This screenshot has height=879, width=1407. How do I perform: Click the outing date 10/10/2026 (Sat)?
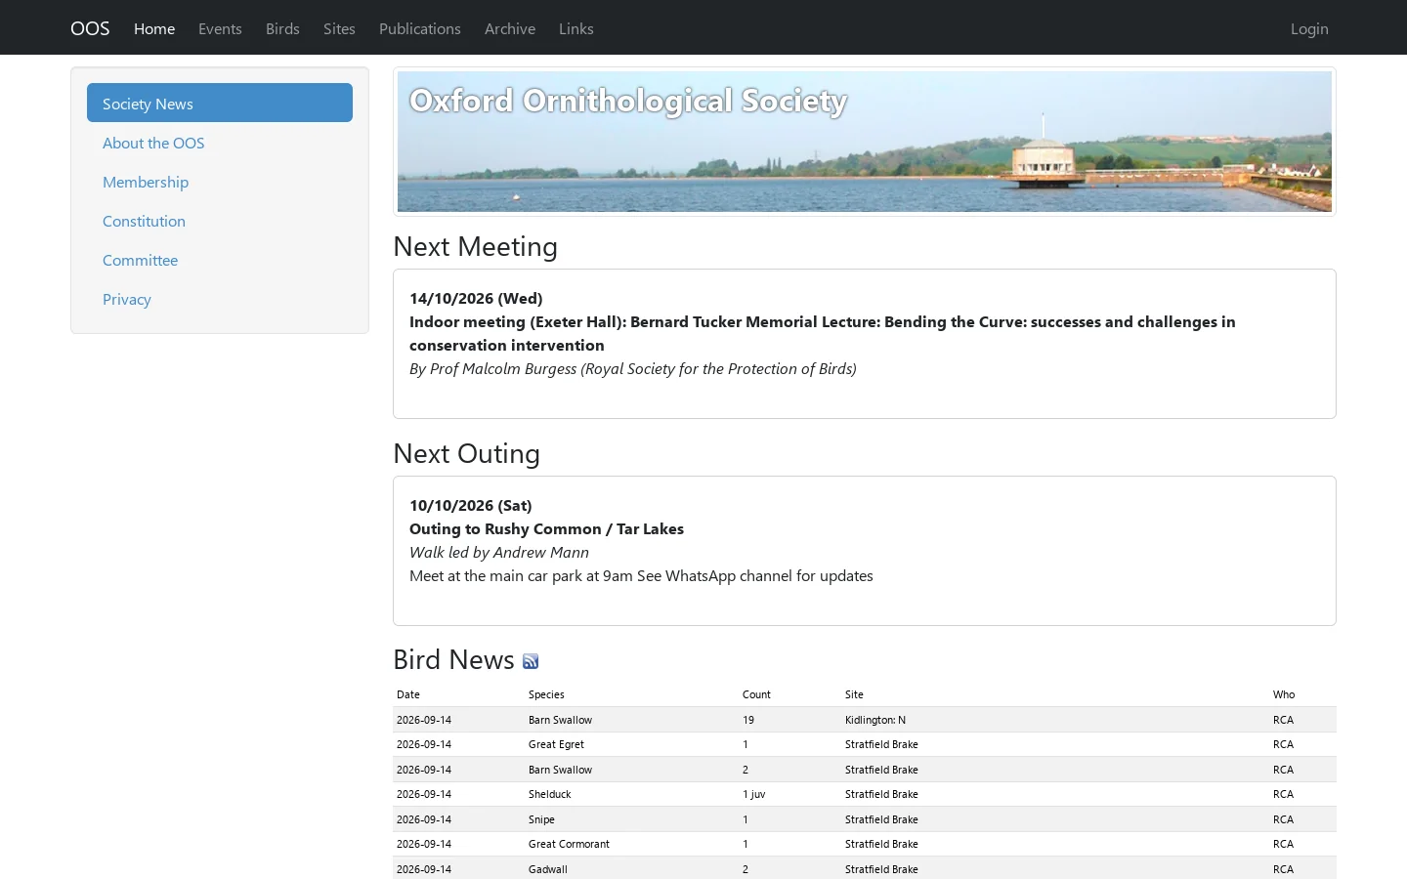click(471, 505)
